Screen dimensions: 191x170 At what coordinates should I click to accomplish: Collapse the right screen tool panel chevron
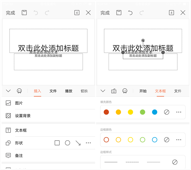click(x=103, y=91)
